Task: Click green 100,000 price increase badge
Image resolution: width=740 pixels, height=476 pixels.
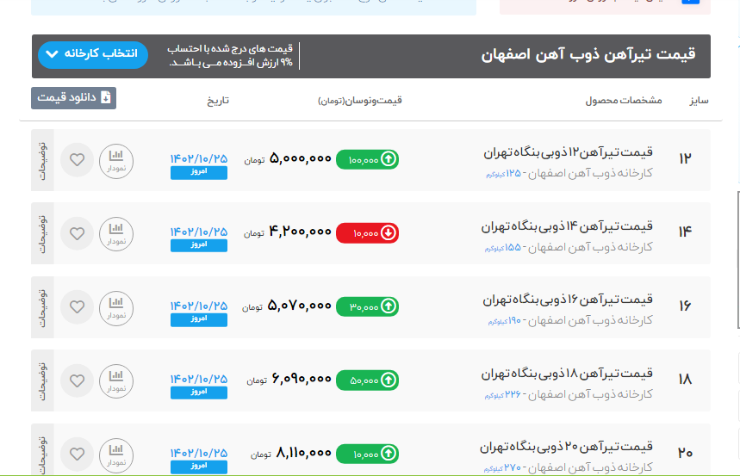Action: [x=367, y=159]
